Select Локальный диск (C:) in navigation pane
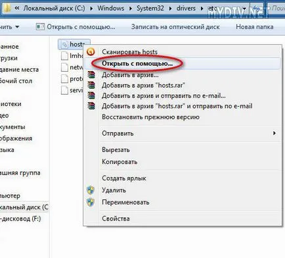285x258 pixels. pos(24,207)
